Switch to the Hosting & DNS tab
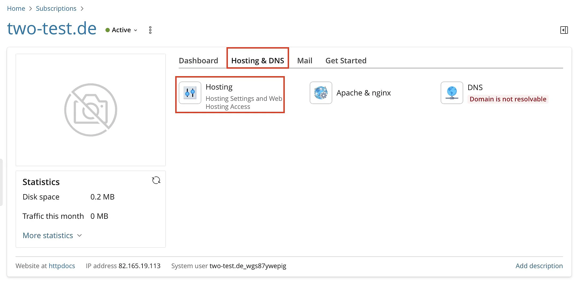 258,61
